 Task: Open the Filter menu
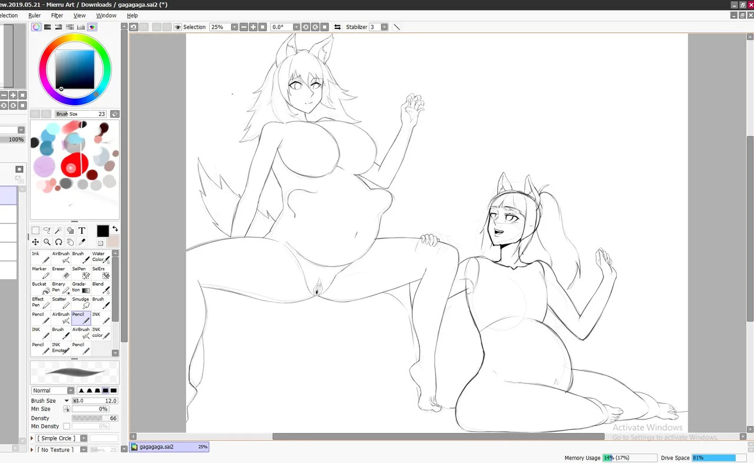[57, 15]
